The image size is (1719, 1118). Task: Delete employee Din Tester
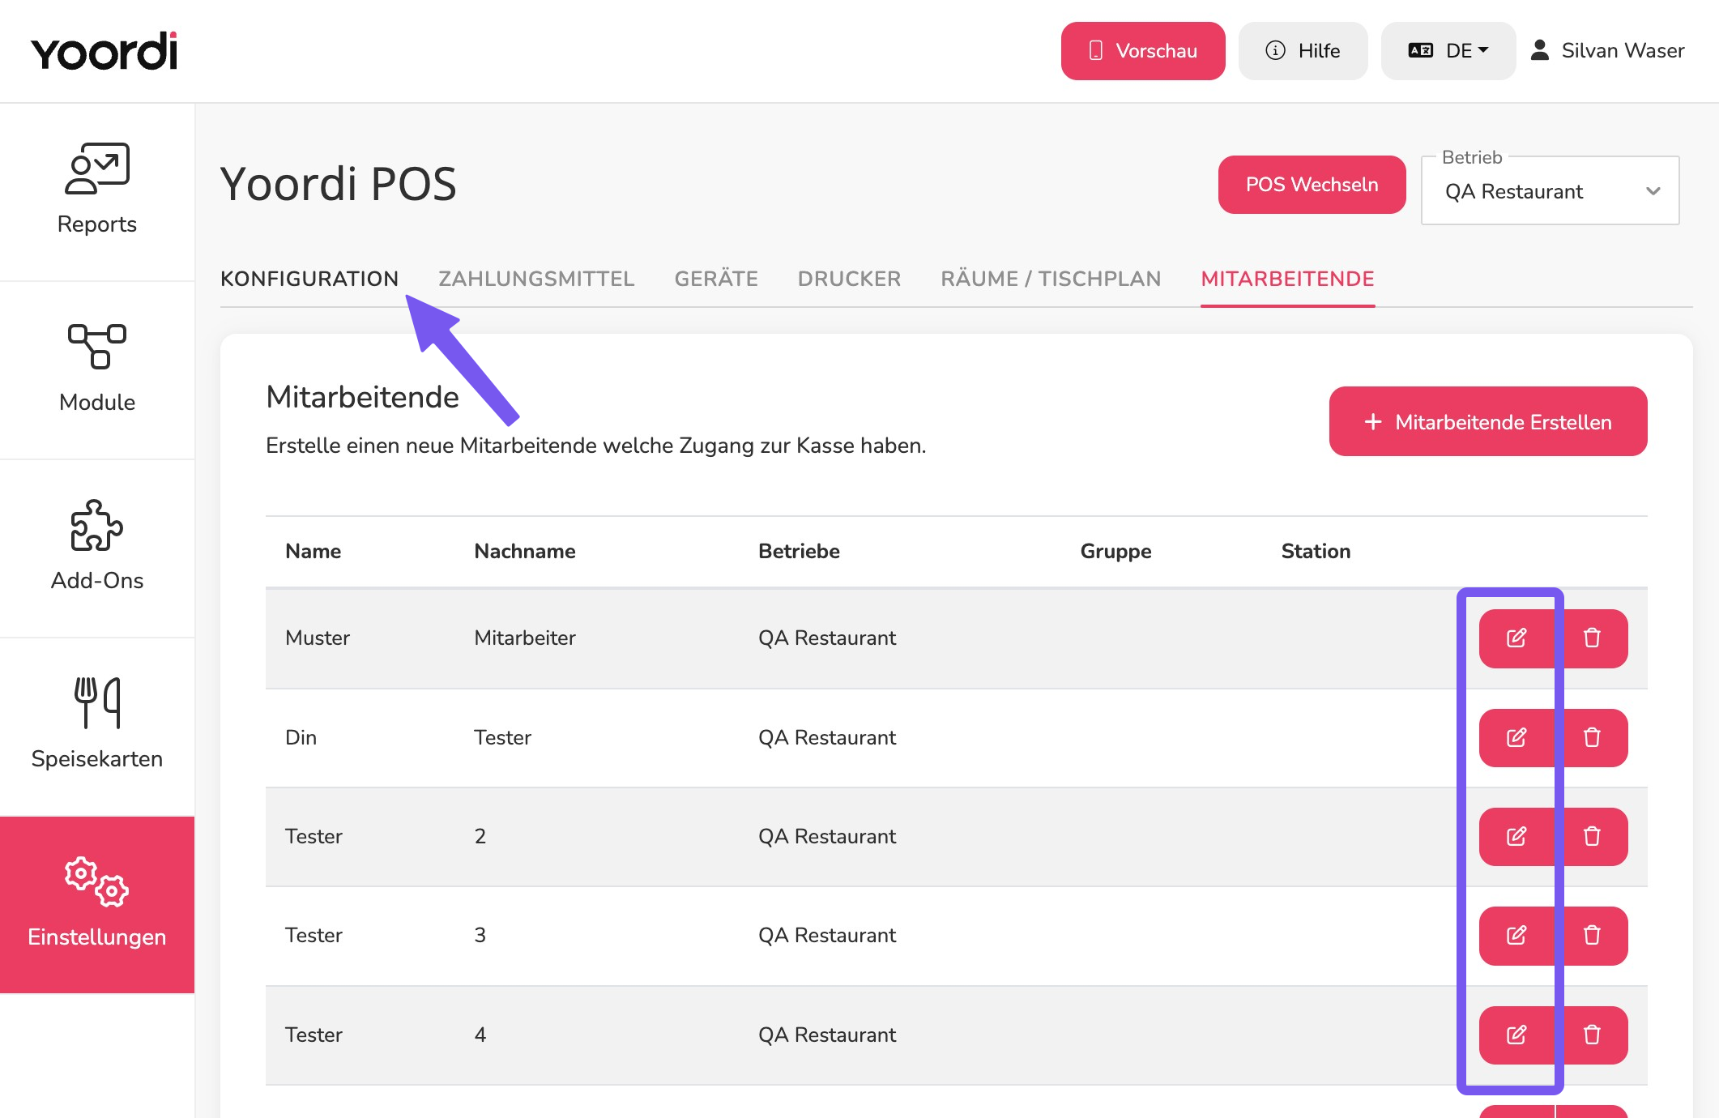pyautogui.click(x=1592, y=737)
